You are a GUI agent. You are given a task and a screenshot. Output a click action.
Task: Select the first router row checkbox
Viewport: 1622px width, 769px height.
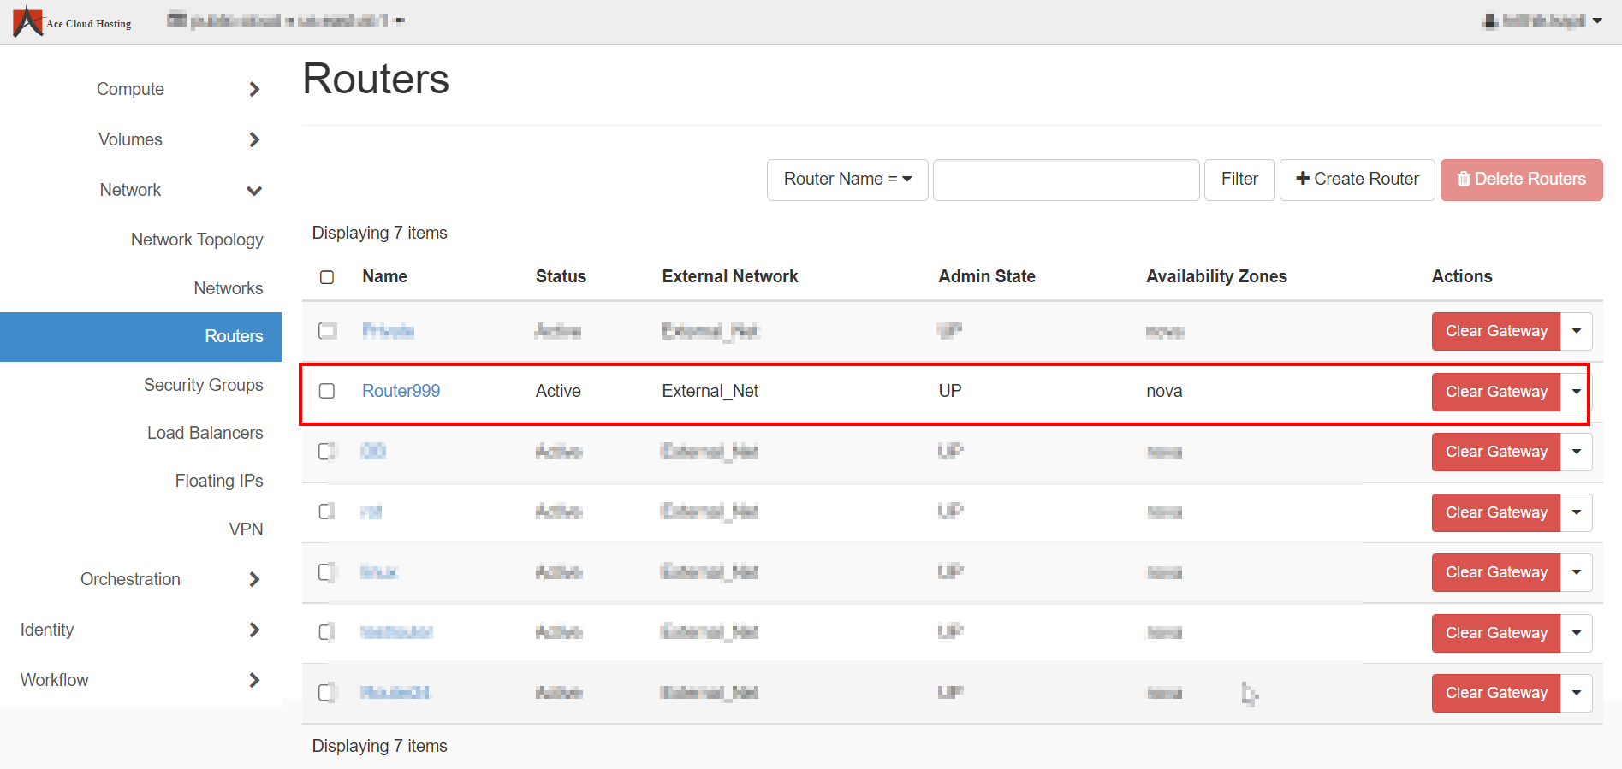pos(327,331)
